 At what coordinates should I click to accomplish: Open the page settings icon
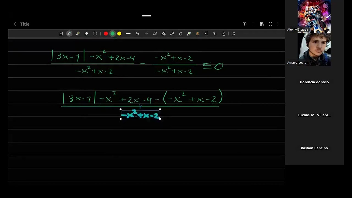coord(262,24)
